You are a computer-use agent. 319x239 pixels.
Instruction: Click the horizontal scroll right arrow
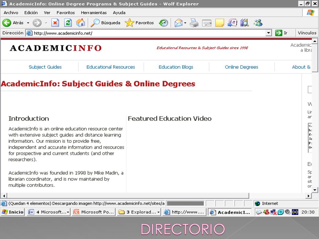coord(309,196)
